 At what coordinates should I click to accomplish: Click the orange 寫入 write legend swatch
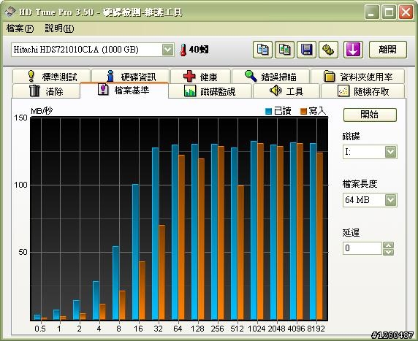(x=303, y=112)
